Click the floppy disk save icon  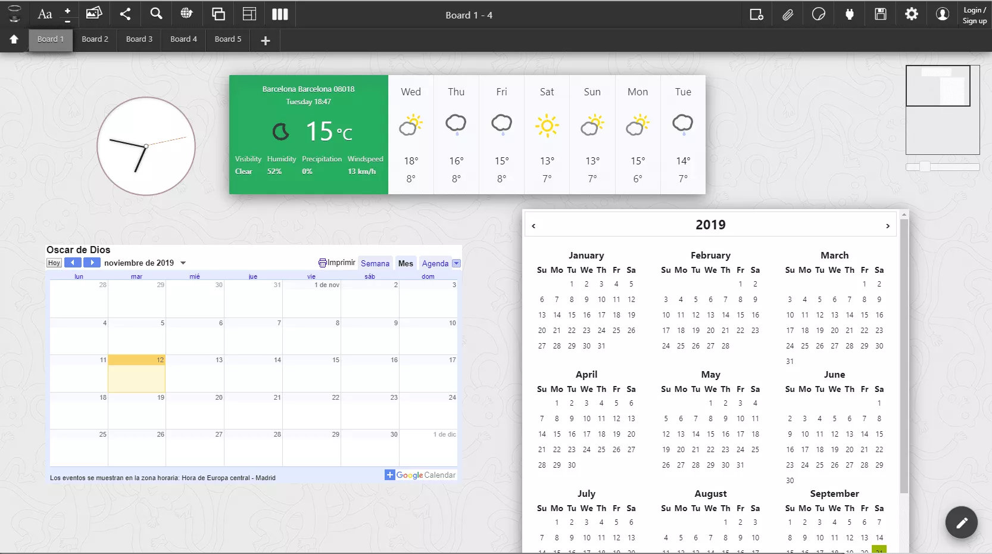[881, 14]
